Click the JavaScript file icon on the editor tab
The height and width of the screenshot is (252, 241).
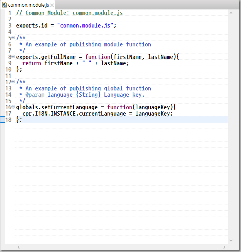pos(5,5)
